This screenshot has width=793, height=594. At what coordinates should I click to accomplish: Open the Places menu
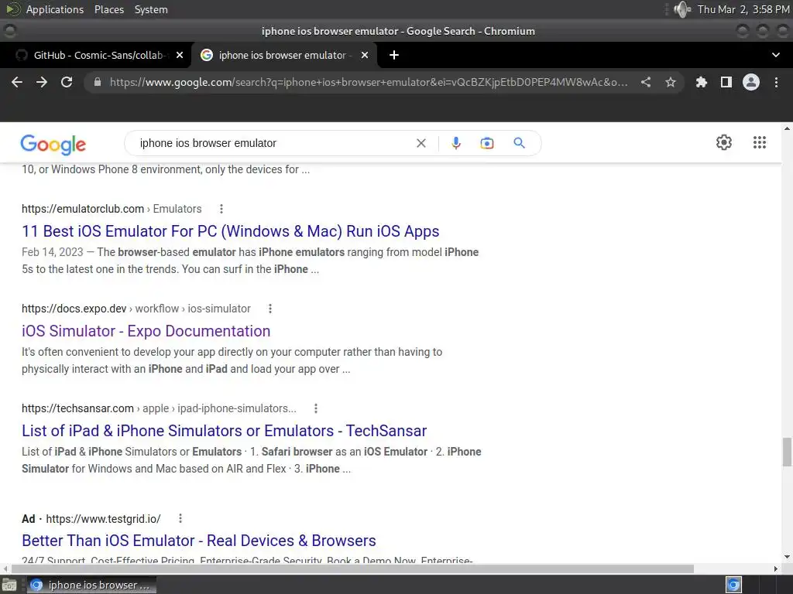click(x=108, y=9)
